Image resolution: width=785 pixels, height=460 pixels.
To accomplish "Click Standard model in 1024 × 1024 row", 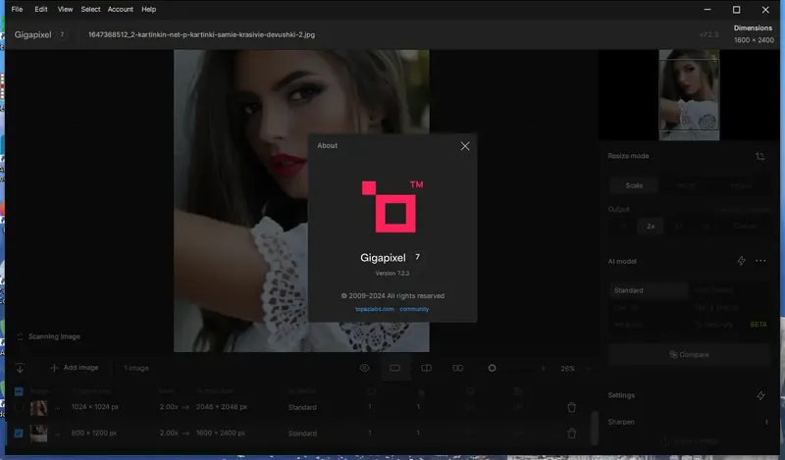I will point(302,407).
